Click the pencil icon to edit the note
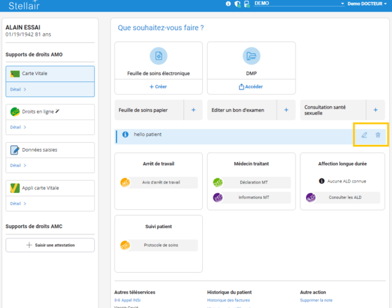 click(x=365, y=135)
